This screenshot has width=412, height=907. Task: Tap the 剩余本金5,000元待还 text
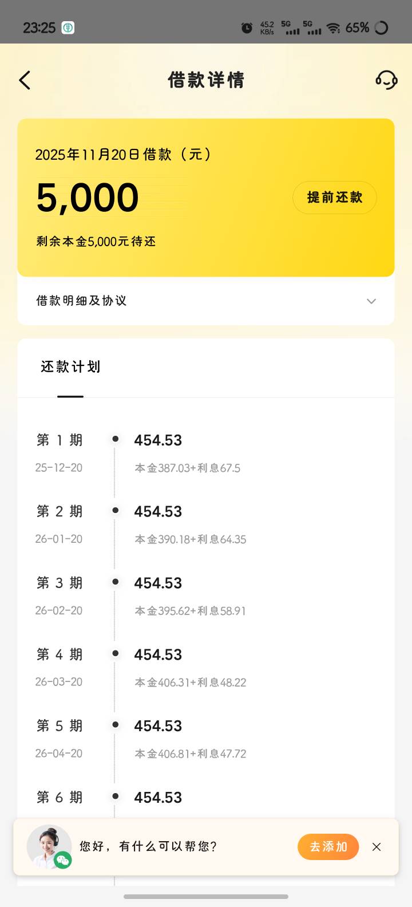pyautogui.click(x=96, y=242)
